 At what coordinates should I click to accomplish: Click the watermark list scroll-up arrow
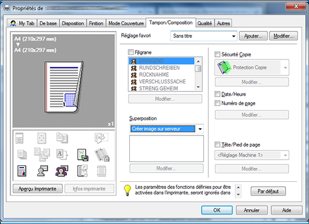point(198,61)
